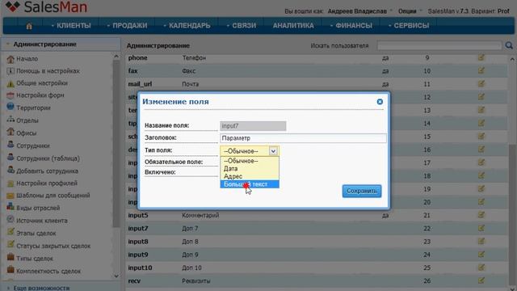Open the СЕРВИСЫ menu
The height and width of the screenshot is (291, 517).
pyautogui.click(x=409, y=26)
